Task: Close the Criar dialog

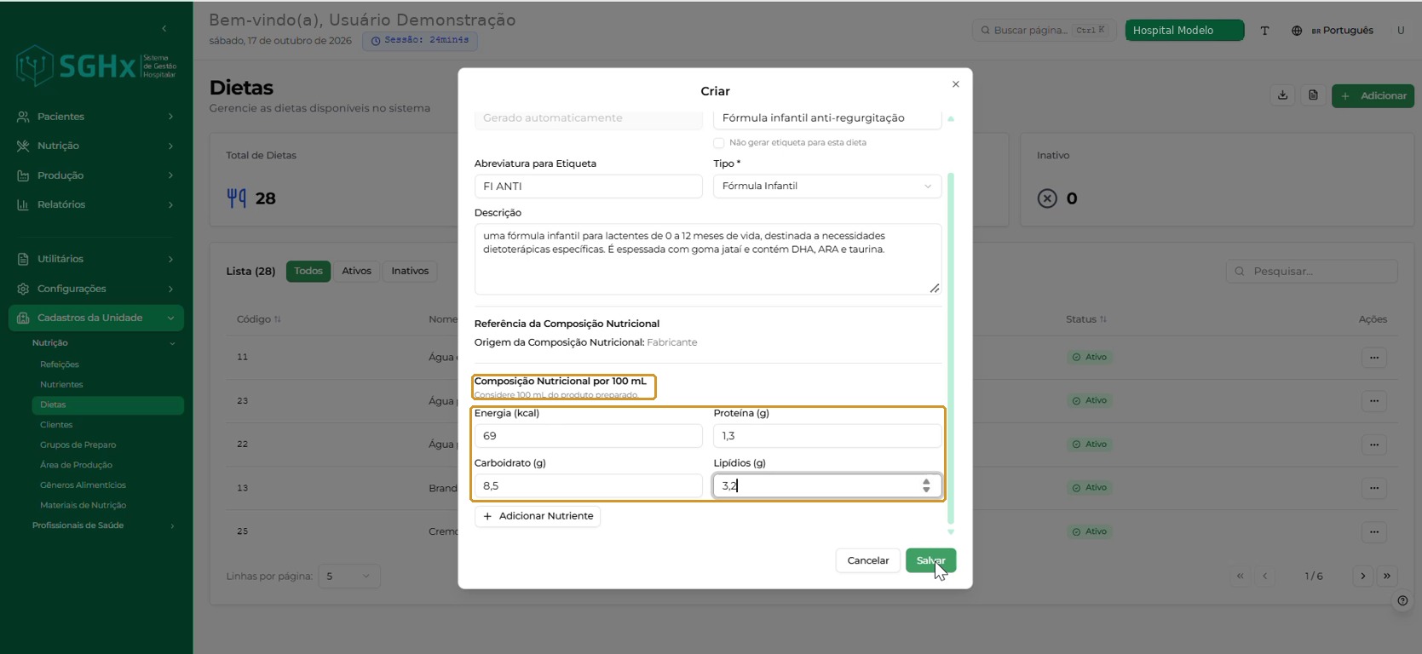Action: pyautogui.click(x=956, y=84)
